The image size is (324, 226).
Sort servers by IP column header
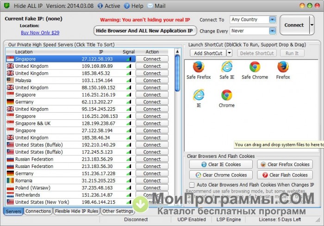pos(101,52)
